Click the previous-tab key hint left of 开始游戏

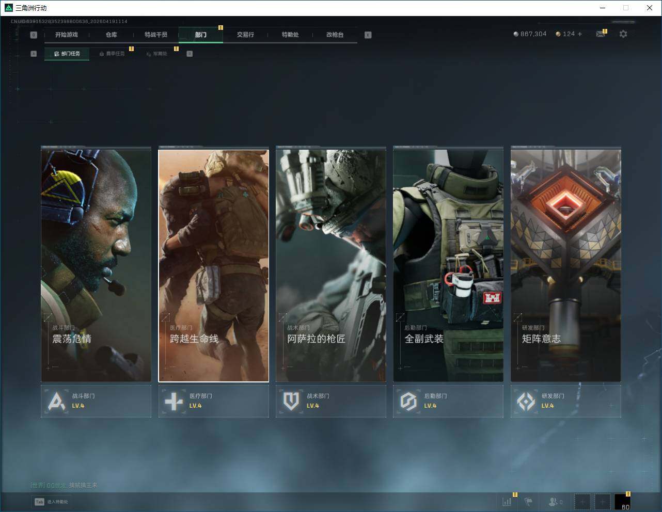click(34, 35)
